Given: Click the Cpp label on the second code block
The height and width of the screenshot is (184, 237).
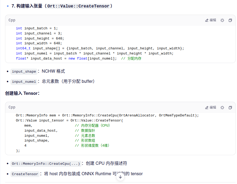Looking at the screenshot, I should [x=12, y=107].
